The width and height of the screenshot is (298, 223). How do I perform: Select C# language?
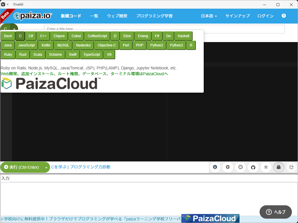click(31, 36)
